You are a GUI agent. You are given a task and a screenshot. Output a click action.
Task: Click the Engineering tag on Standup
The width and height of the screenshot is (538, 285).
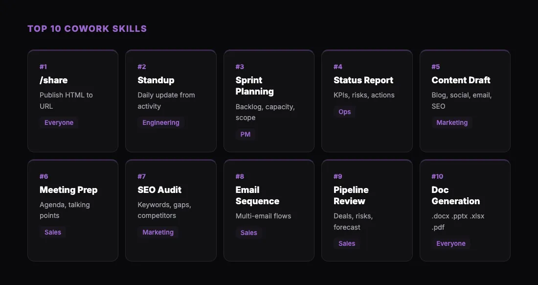coord(161,123)
